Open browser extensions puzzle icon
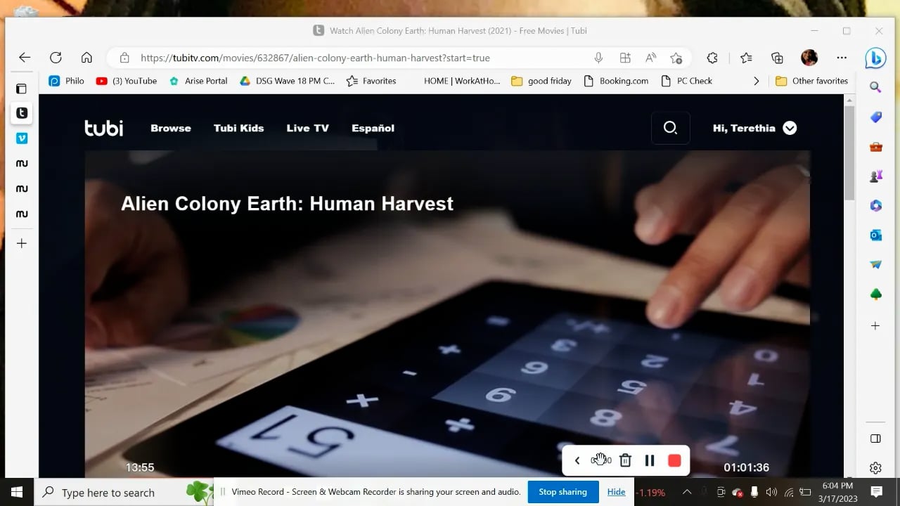 click(712, 58)
